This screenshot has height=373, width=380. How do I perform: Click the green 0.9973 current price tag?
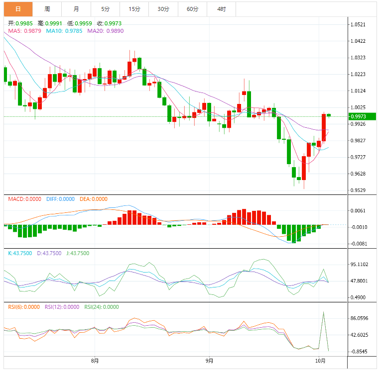362,116
